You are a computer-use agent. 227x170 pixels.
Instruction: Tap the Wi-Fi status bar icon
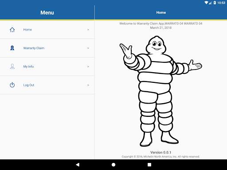[x=206, y=3]
